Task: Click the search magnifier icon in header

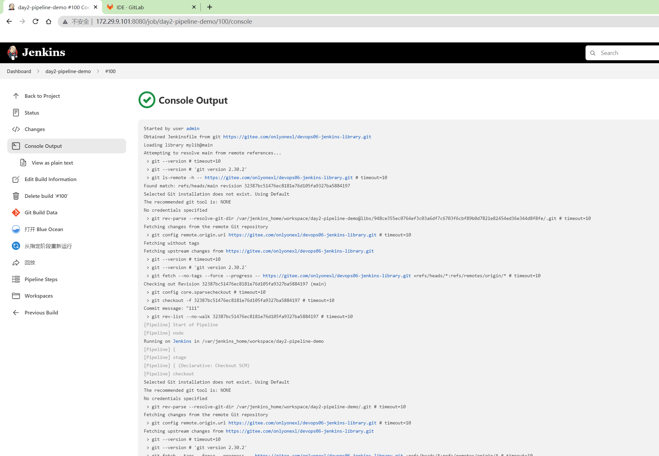Action: [x=593, y=53]
